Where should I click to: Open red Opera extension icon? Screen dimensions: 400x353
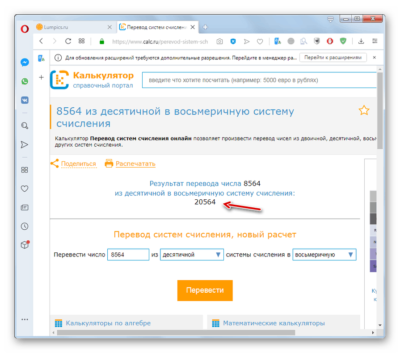pyautogui.click(x=330, y=41)
